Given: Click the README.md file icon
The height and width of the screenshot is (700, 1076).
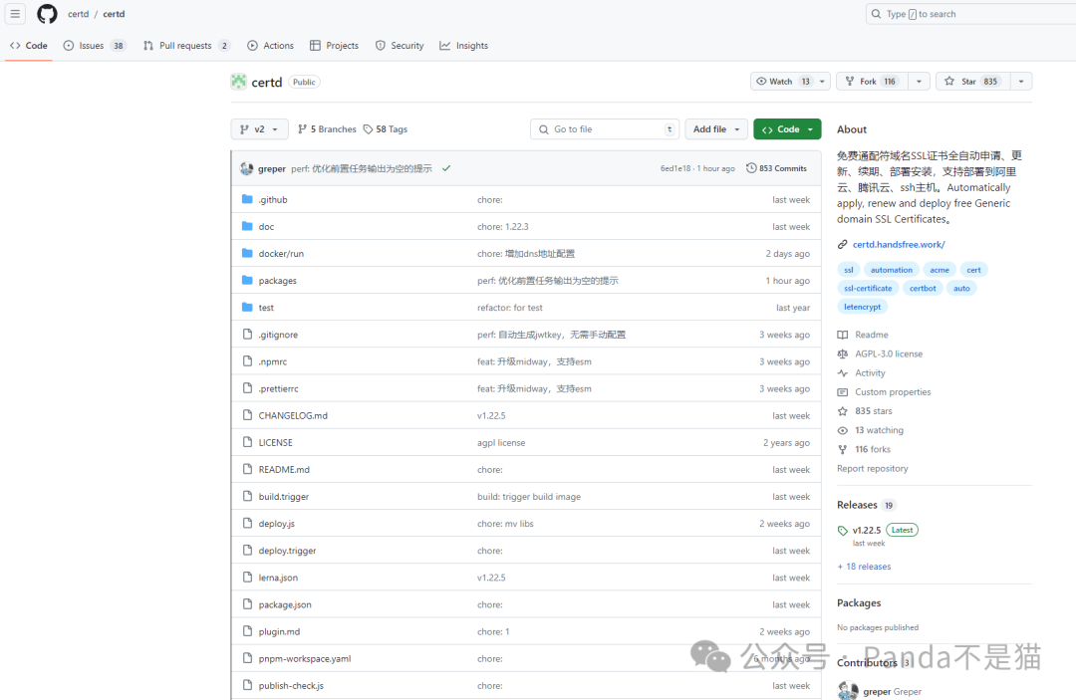Looking at the screenshot, I should click(x=247, y=469).
